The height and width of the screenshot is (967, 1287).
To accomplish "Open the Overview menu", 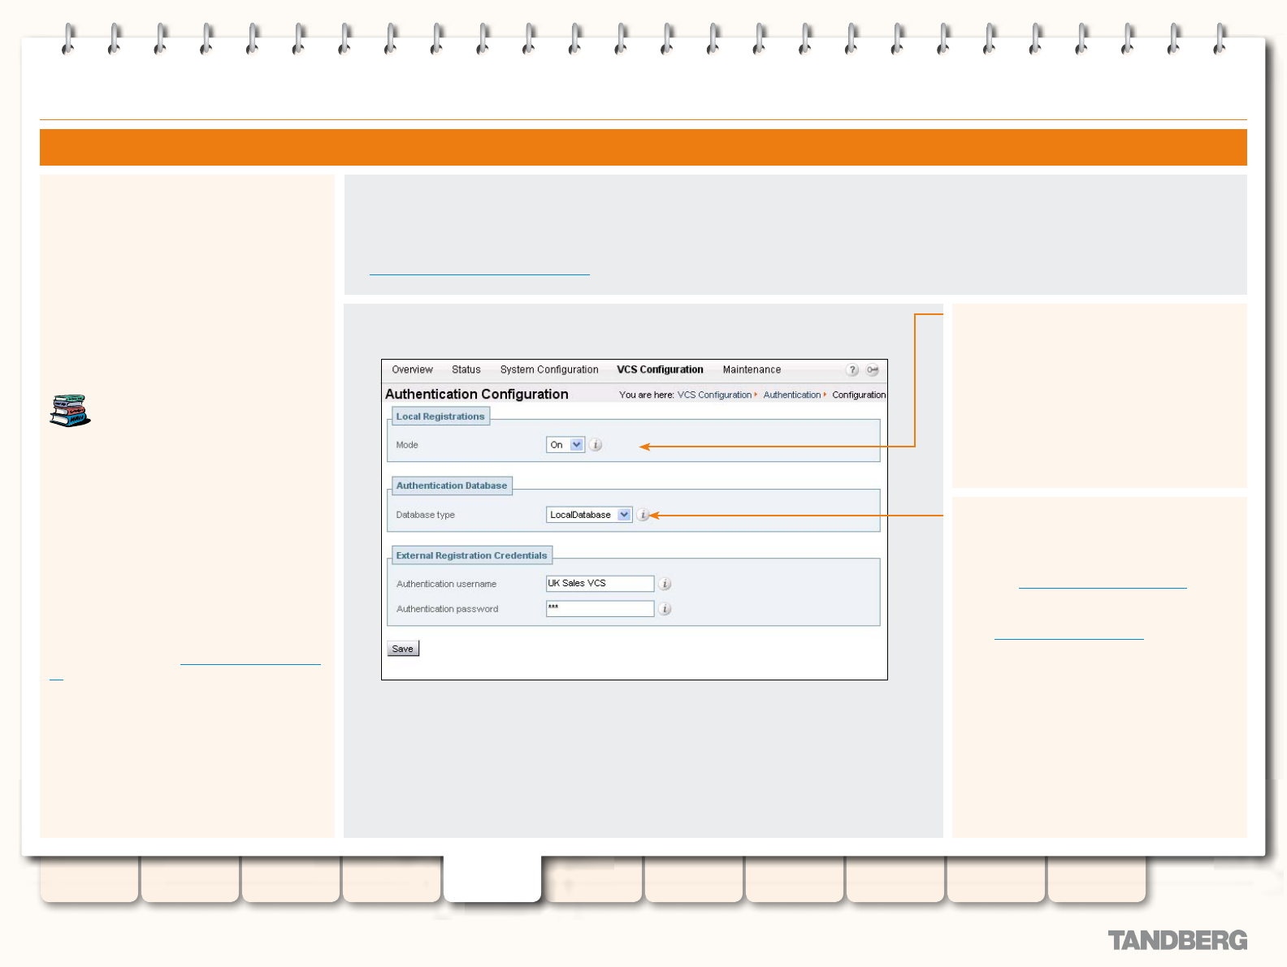I will click(x=412, y=369).
